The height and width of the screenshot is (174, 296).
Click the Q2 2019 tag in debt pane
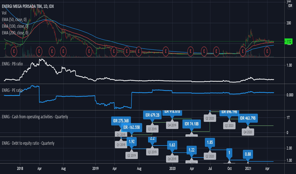(131, 156)
